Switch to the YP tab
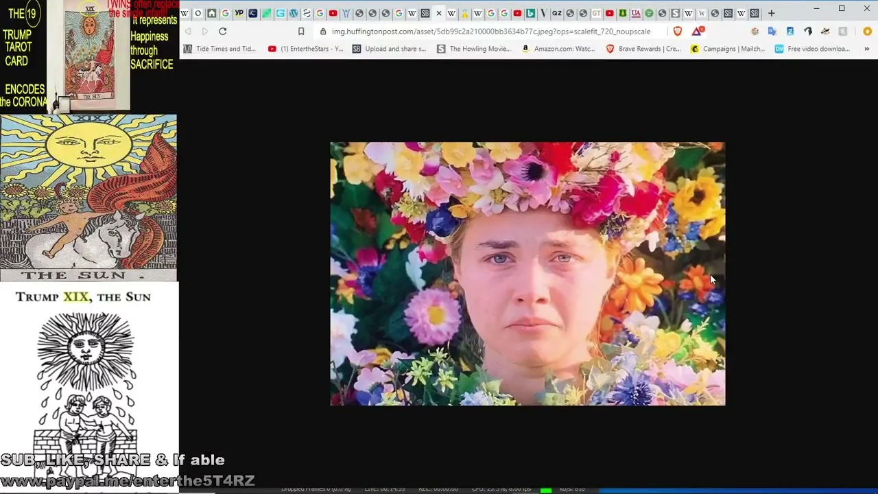The height and width of the screenshot is (494, 878). [239, 13]
